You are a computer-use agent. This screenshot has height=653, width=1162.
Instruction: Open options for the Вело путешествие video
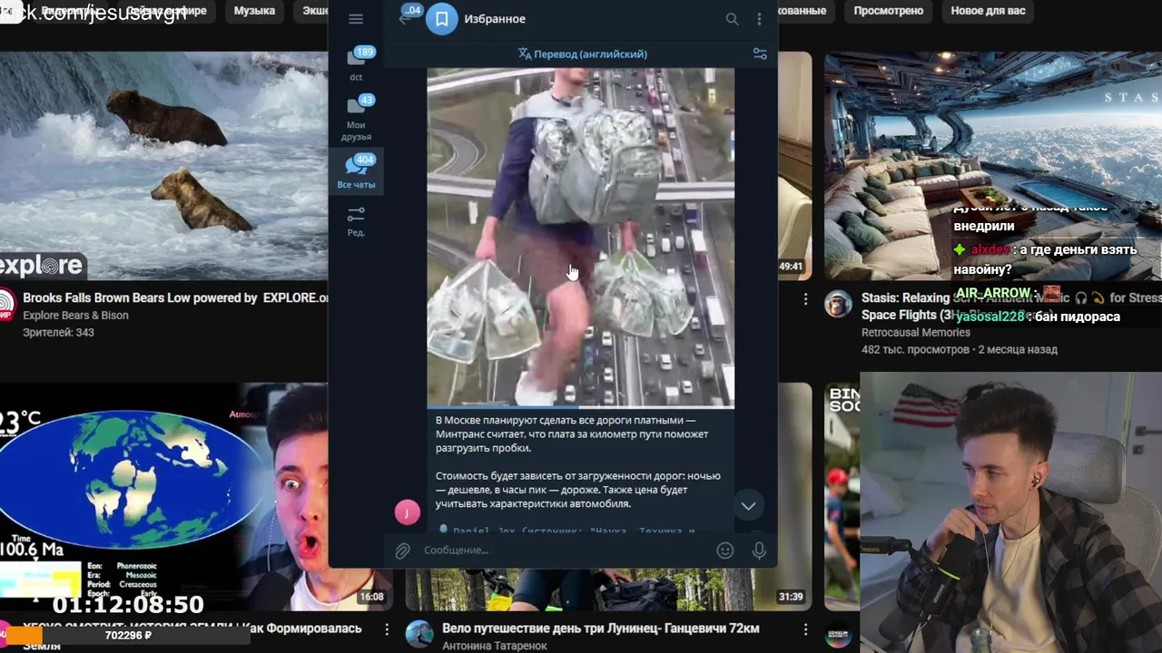pyautogui.click(x=805, y=629)
